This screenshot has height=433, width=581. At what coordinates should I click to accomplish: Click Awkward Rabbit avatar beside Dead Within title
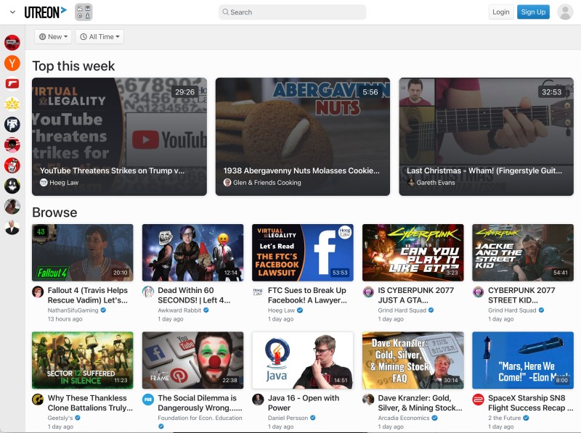148,292
